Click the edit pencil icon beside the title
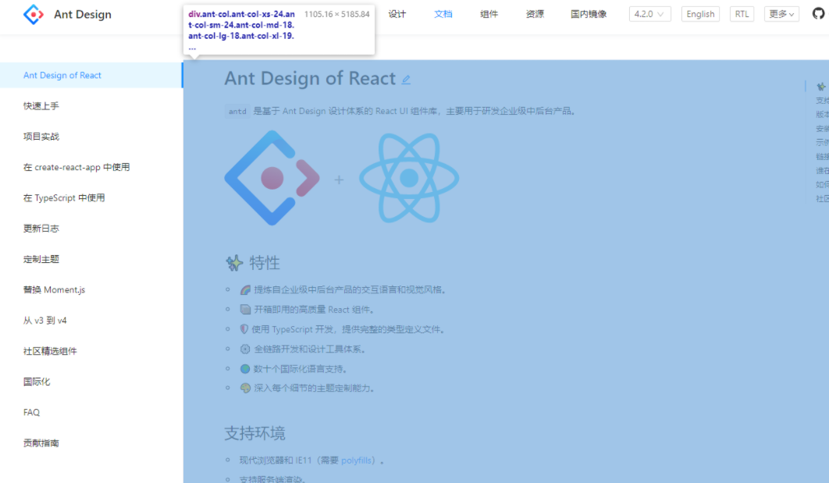Screen dimensions: 829x483 (x=406, y=80)
